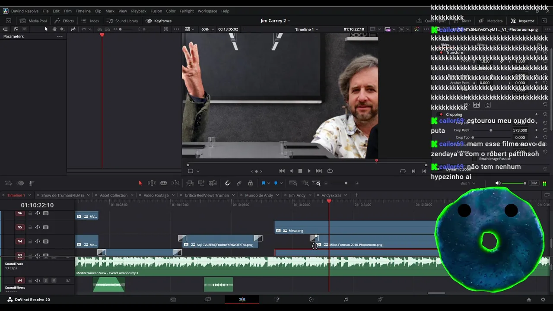Click the Replace Clip edit icon
Image resolution: width=553 pixels, height=311 pixels.
pos(213,183)
